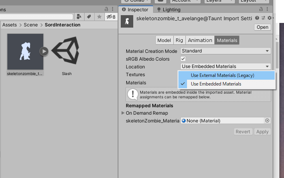Open the Location dropdown

[x=226, y=66]
